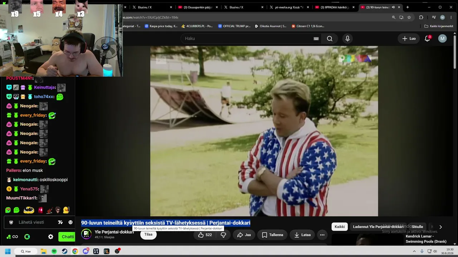Screen dimensions: 458x257
Task: Open the Windows Start menu
Action: [x=8, y=251]
